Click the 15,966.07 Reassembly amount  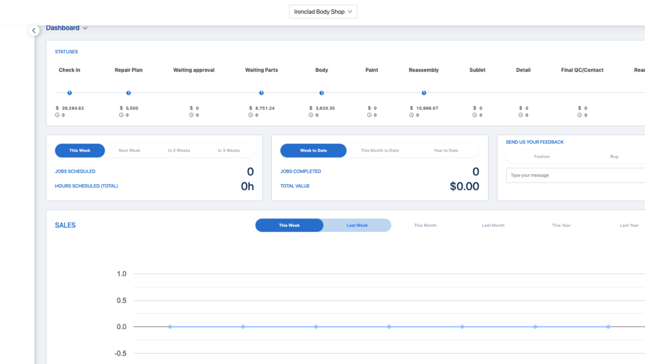coord(427,108)
